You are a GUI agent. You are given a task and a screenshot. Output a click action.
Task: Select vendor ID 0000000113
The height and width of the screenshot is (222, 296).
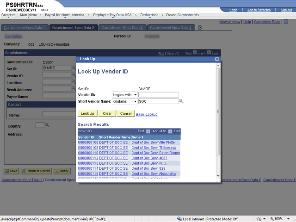(88, 163)
